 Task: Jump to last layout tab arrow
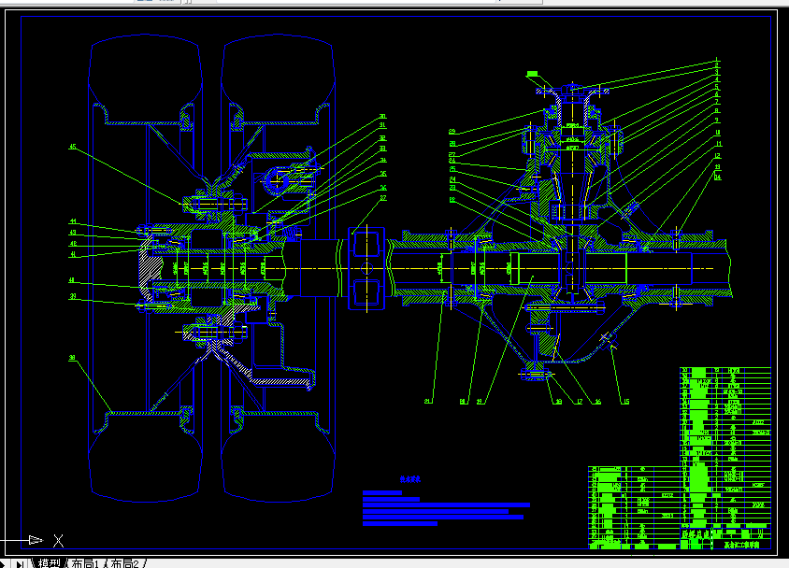19,564
